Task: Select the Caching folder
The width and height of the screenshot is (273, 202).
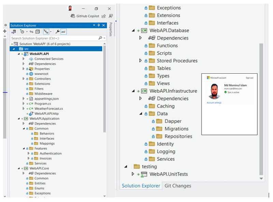Action: tap(166, 106)
